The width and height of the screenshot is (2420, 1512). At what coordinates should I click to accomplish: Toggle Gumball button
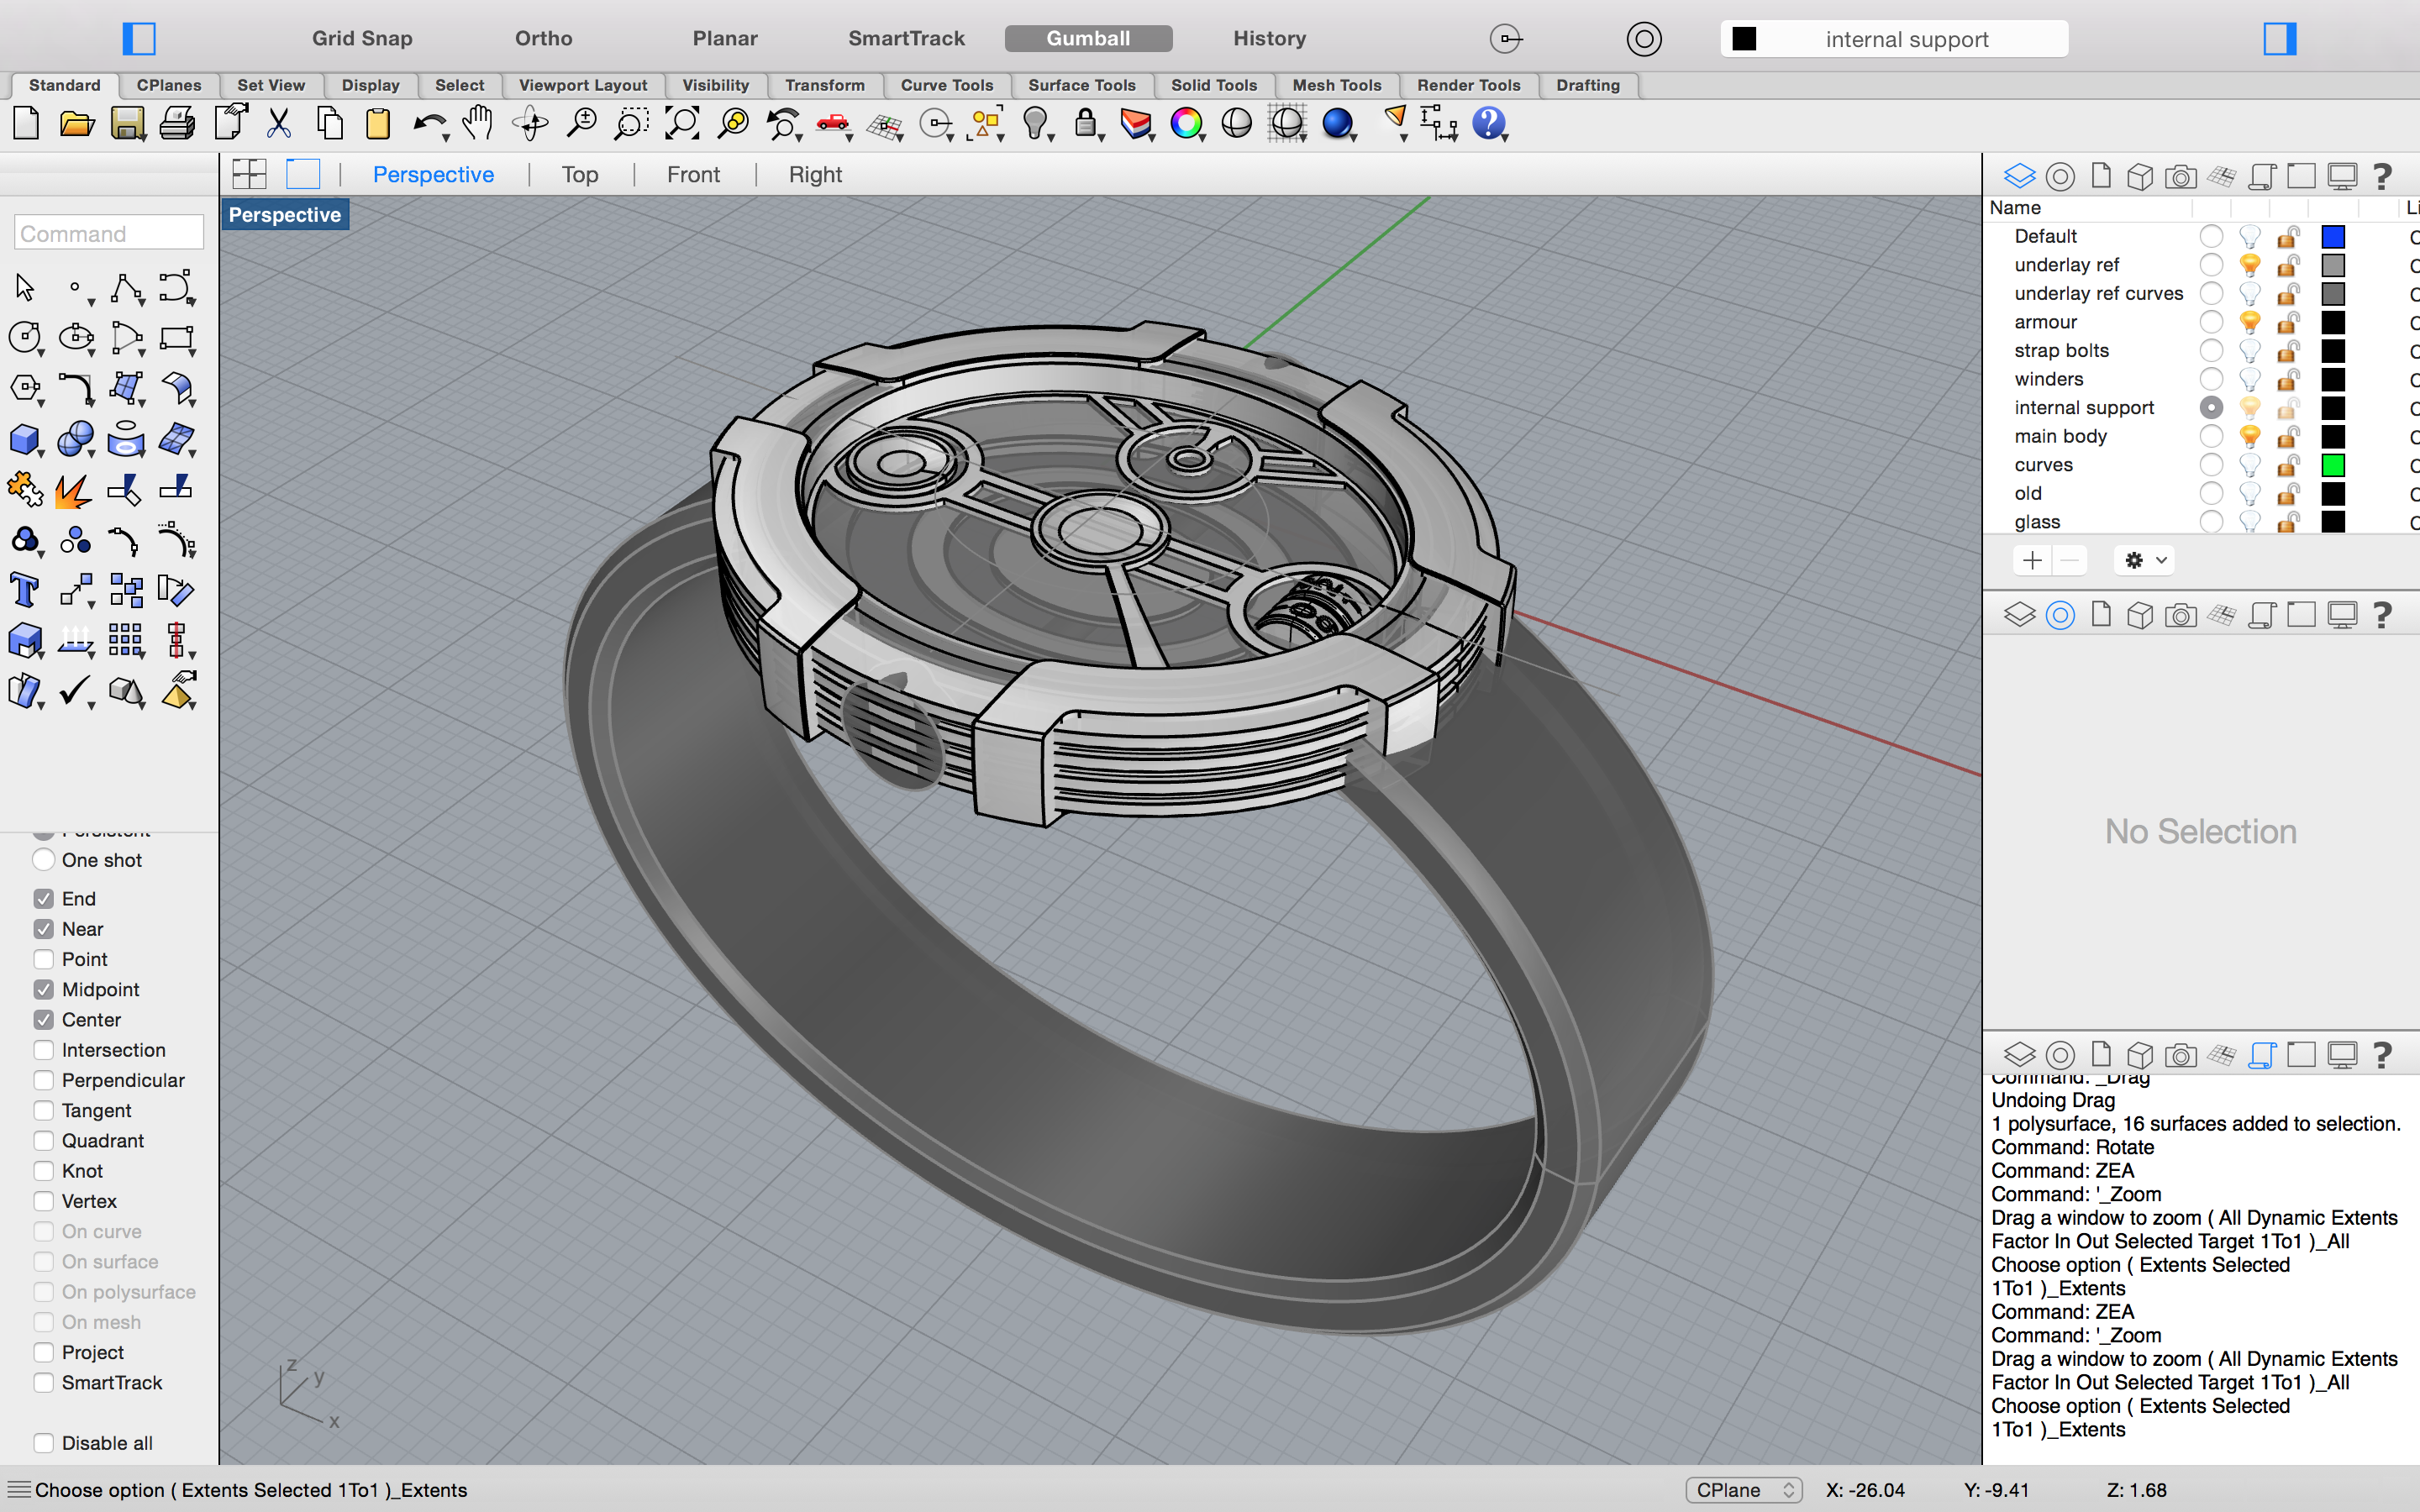click(x=1088, y=39)
